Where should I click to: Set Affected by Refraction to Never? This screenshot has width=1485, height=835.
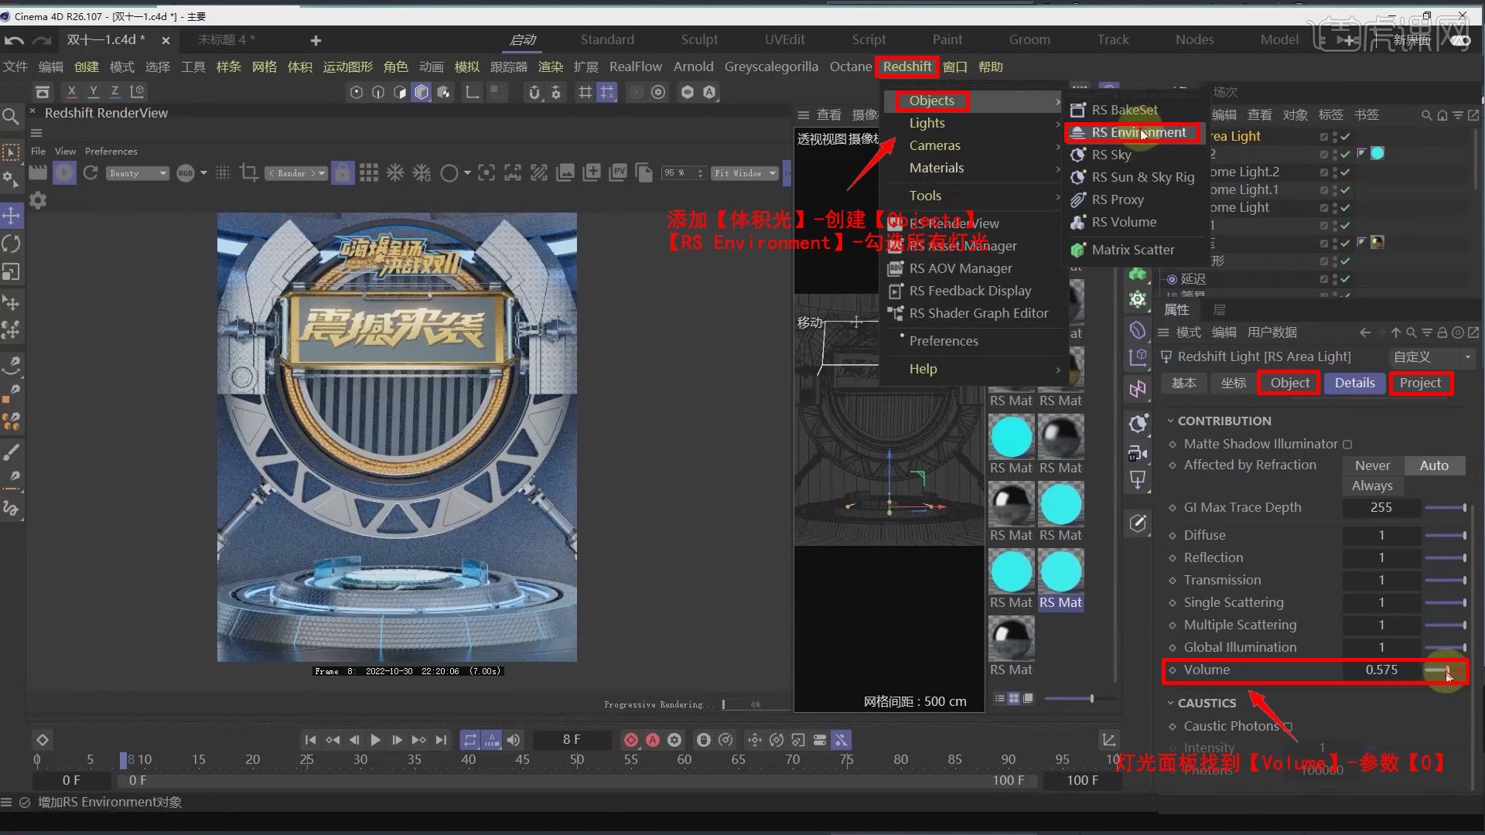pyautogui.click(x=1371, y=465)
